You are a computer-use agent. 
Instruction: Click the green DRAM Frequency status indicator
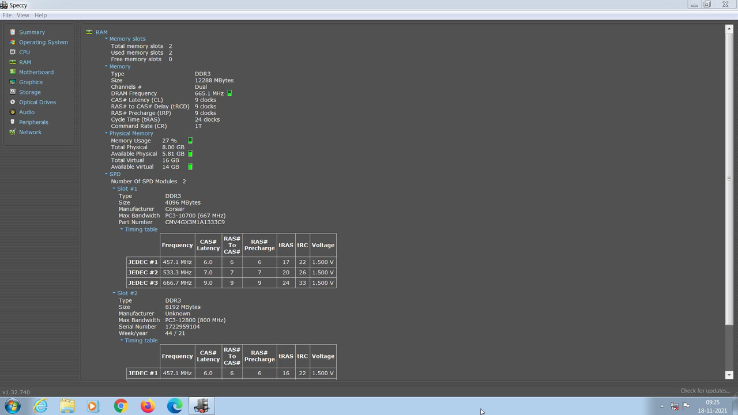pyautogui.click(x=229, y=93)
